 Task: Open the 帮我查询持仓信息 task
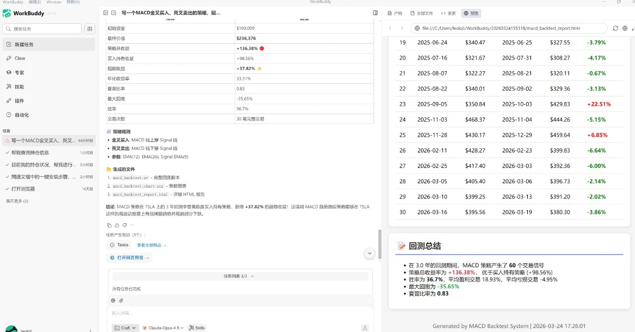(x=49, y=152)
